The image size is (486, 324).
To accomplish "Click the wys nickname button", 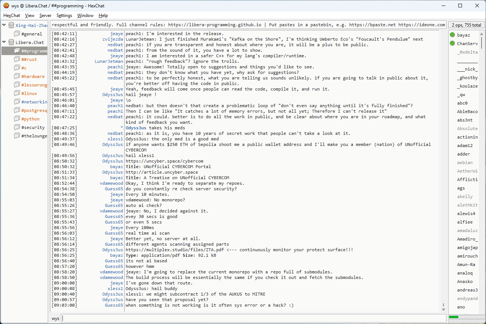I will [55, 318].
